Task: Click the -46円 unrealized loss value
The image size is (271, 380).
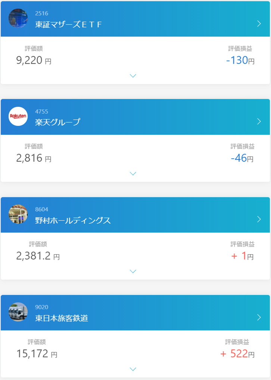Action: coord(242,158)
